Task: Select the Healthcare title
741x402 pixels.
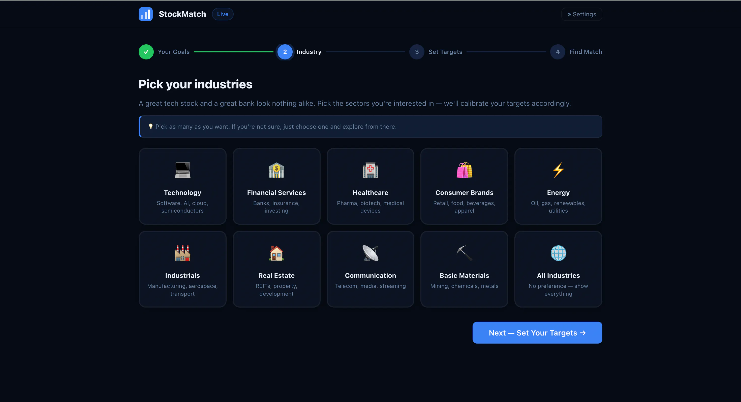Action: 370,193
